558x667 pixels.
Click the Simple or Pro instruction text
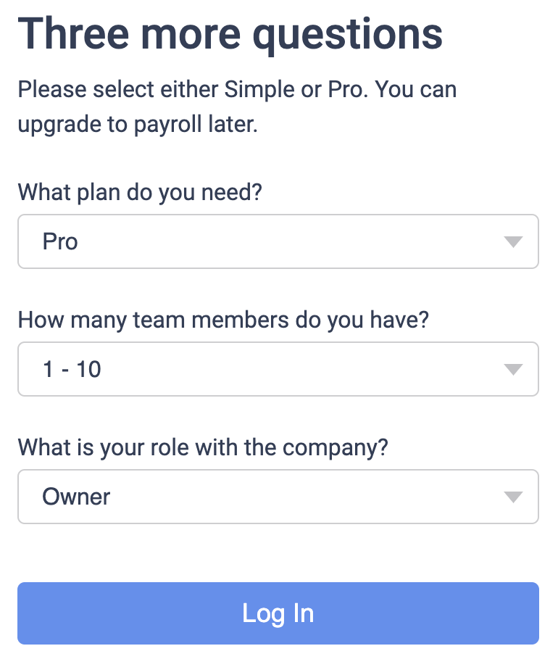pos(237,91)
